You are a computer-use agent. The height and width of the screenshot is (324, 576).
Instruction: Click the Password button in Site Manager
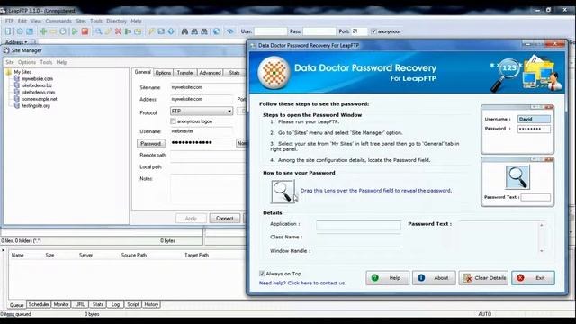pos(150,144)
